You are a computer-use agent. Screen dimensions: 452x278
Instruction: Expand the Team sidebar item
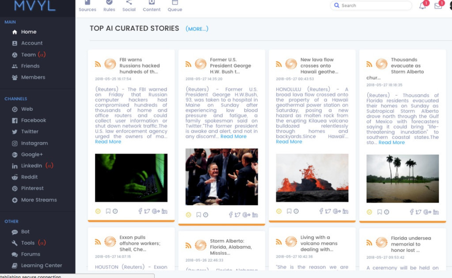28,54
